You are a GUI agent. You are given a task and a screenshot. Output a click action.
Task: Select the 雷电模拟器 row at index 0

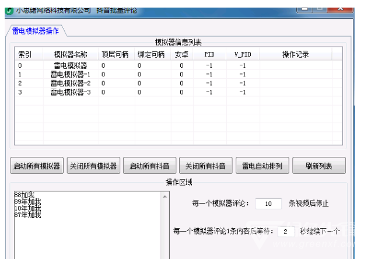coord(71,66)
